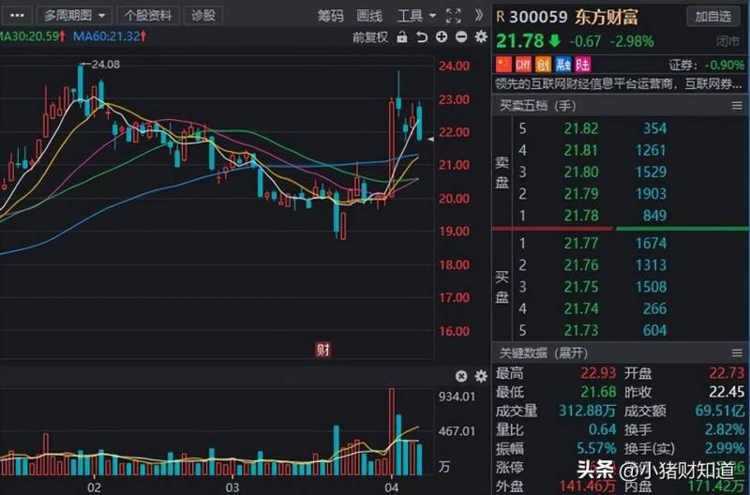Screen dimensions: 750x495
Task: Click the 昨收 value 22.45
Action: (727, 392)
